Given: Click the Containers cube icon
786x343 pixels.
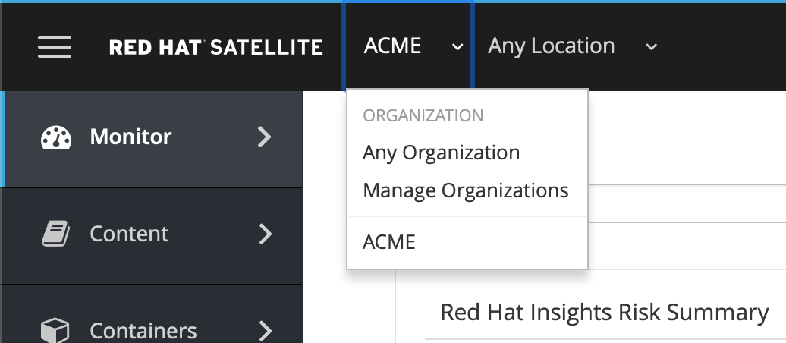Looking at the screenshot, I should (x=55, y=331).
